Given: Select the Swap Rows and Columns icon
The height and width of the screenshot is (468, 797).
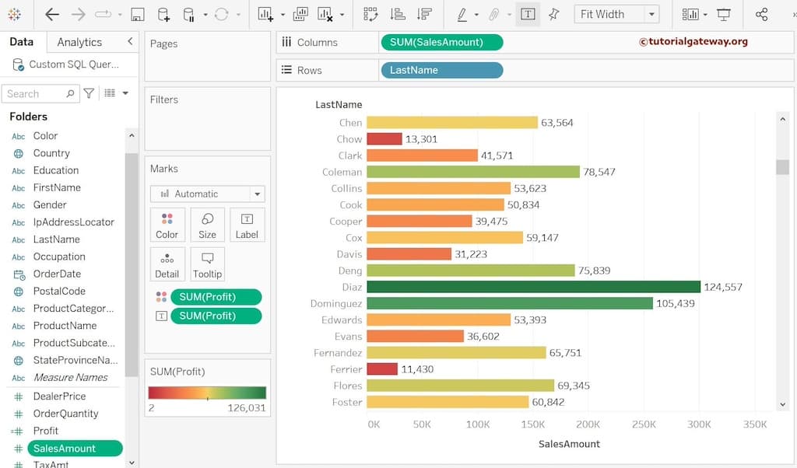Looking at the screenshot, I should [369, 13].
